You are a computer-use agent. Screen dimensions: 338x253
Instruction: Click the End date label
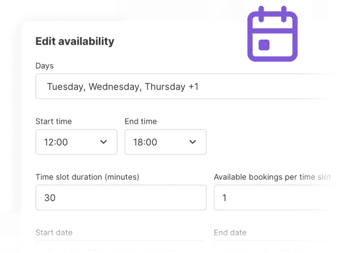pos(230,232)
